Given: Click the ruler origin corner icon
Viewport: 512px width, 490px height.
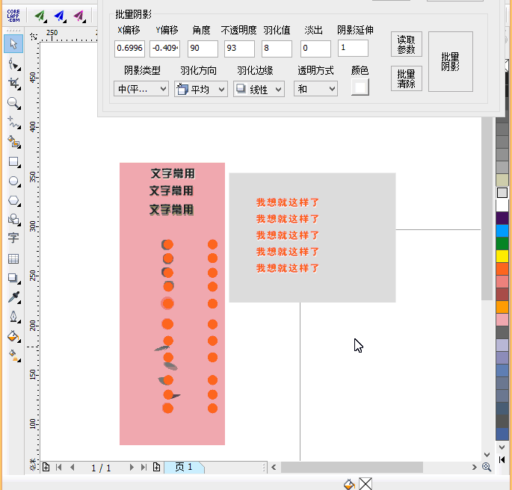Looking at the screenshot, I should (x=33, y=37).
